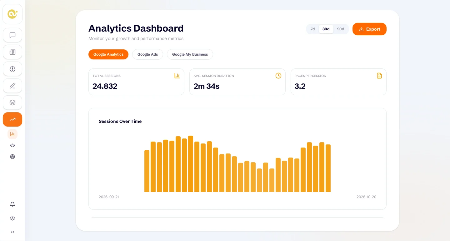The height and width of the screenshot is (241, 450).
Task: Export the analytics report
Action: (x=369, y=29)
